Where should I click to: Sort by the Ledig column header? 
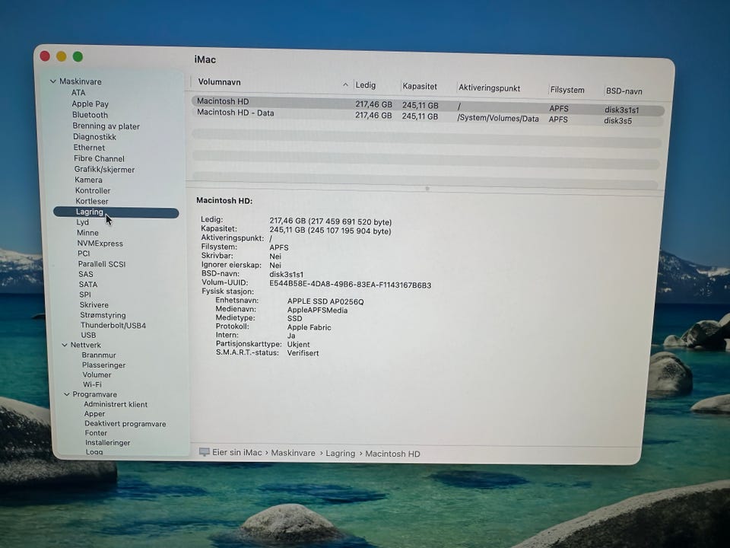(x=366, y=85)
